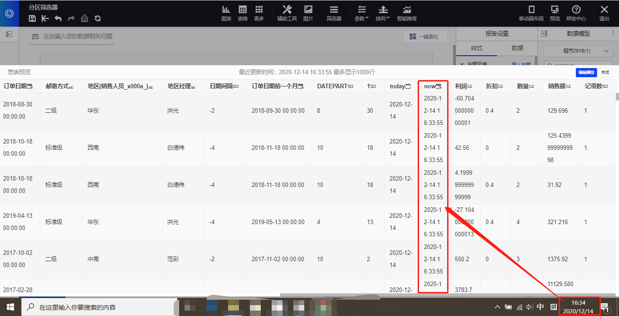Show hidden system tray icons chevron
Viewport: 619px width, 316px height.
click(497, 307)
